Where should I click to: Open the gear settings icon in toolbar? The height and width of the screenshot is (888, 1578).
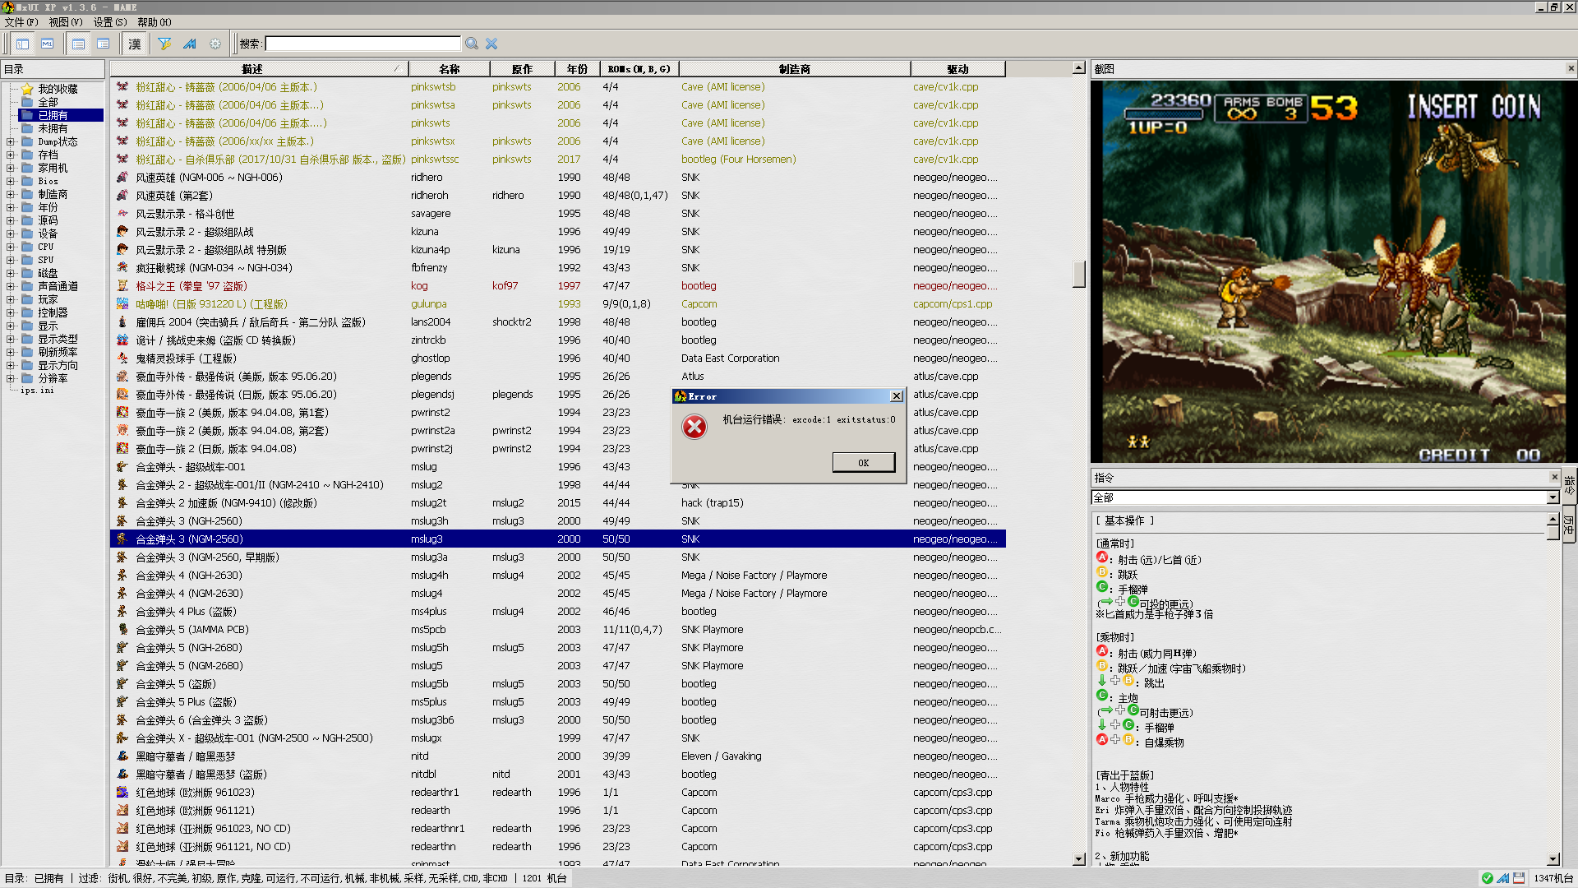(215, 44)
